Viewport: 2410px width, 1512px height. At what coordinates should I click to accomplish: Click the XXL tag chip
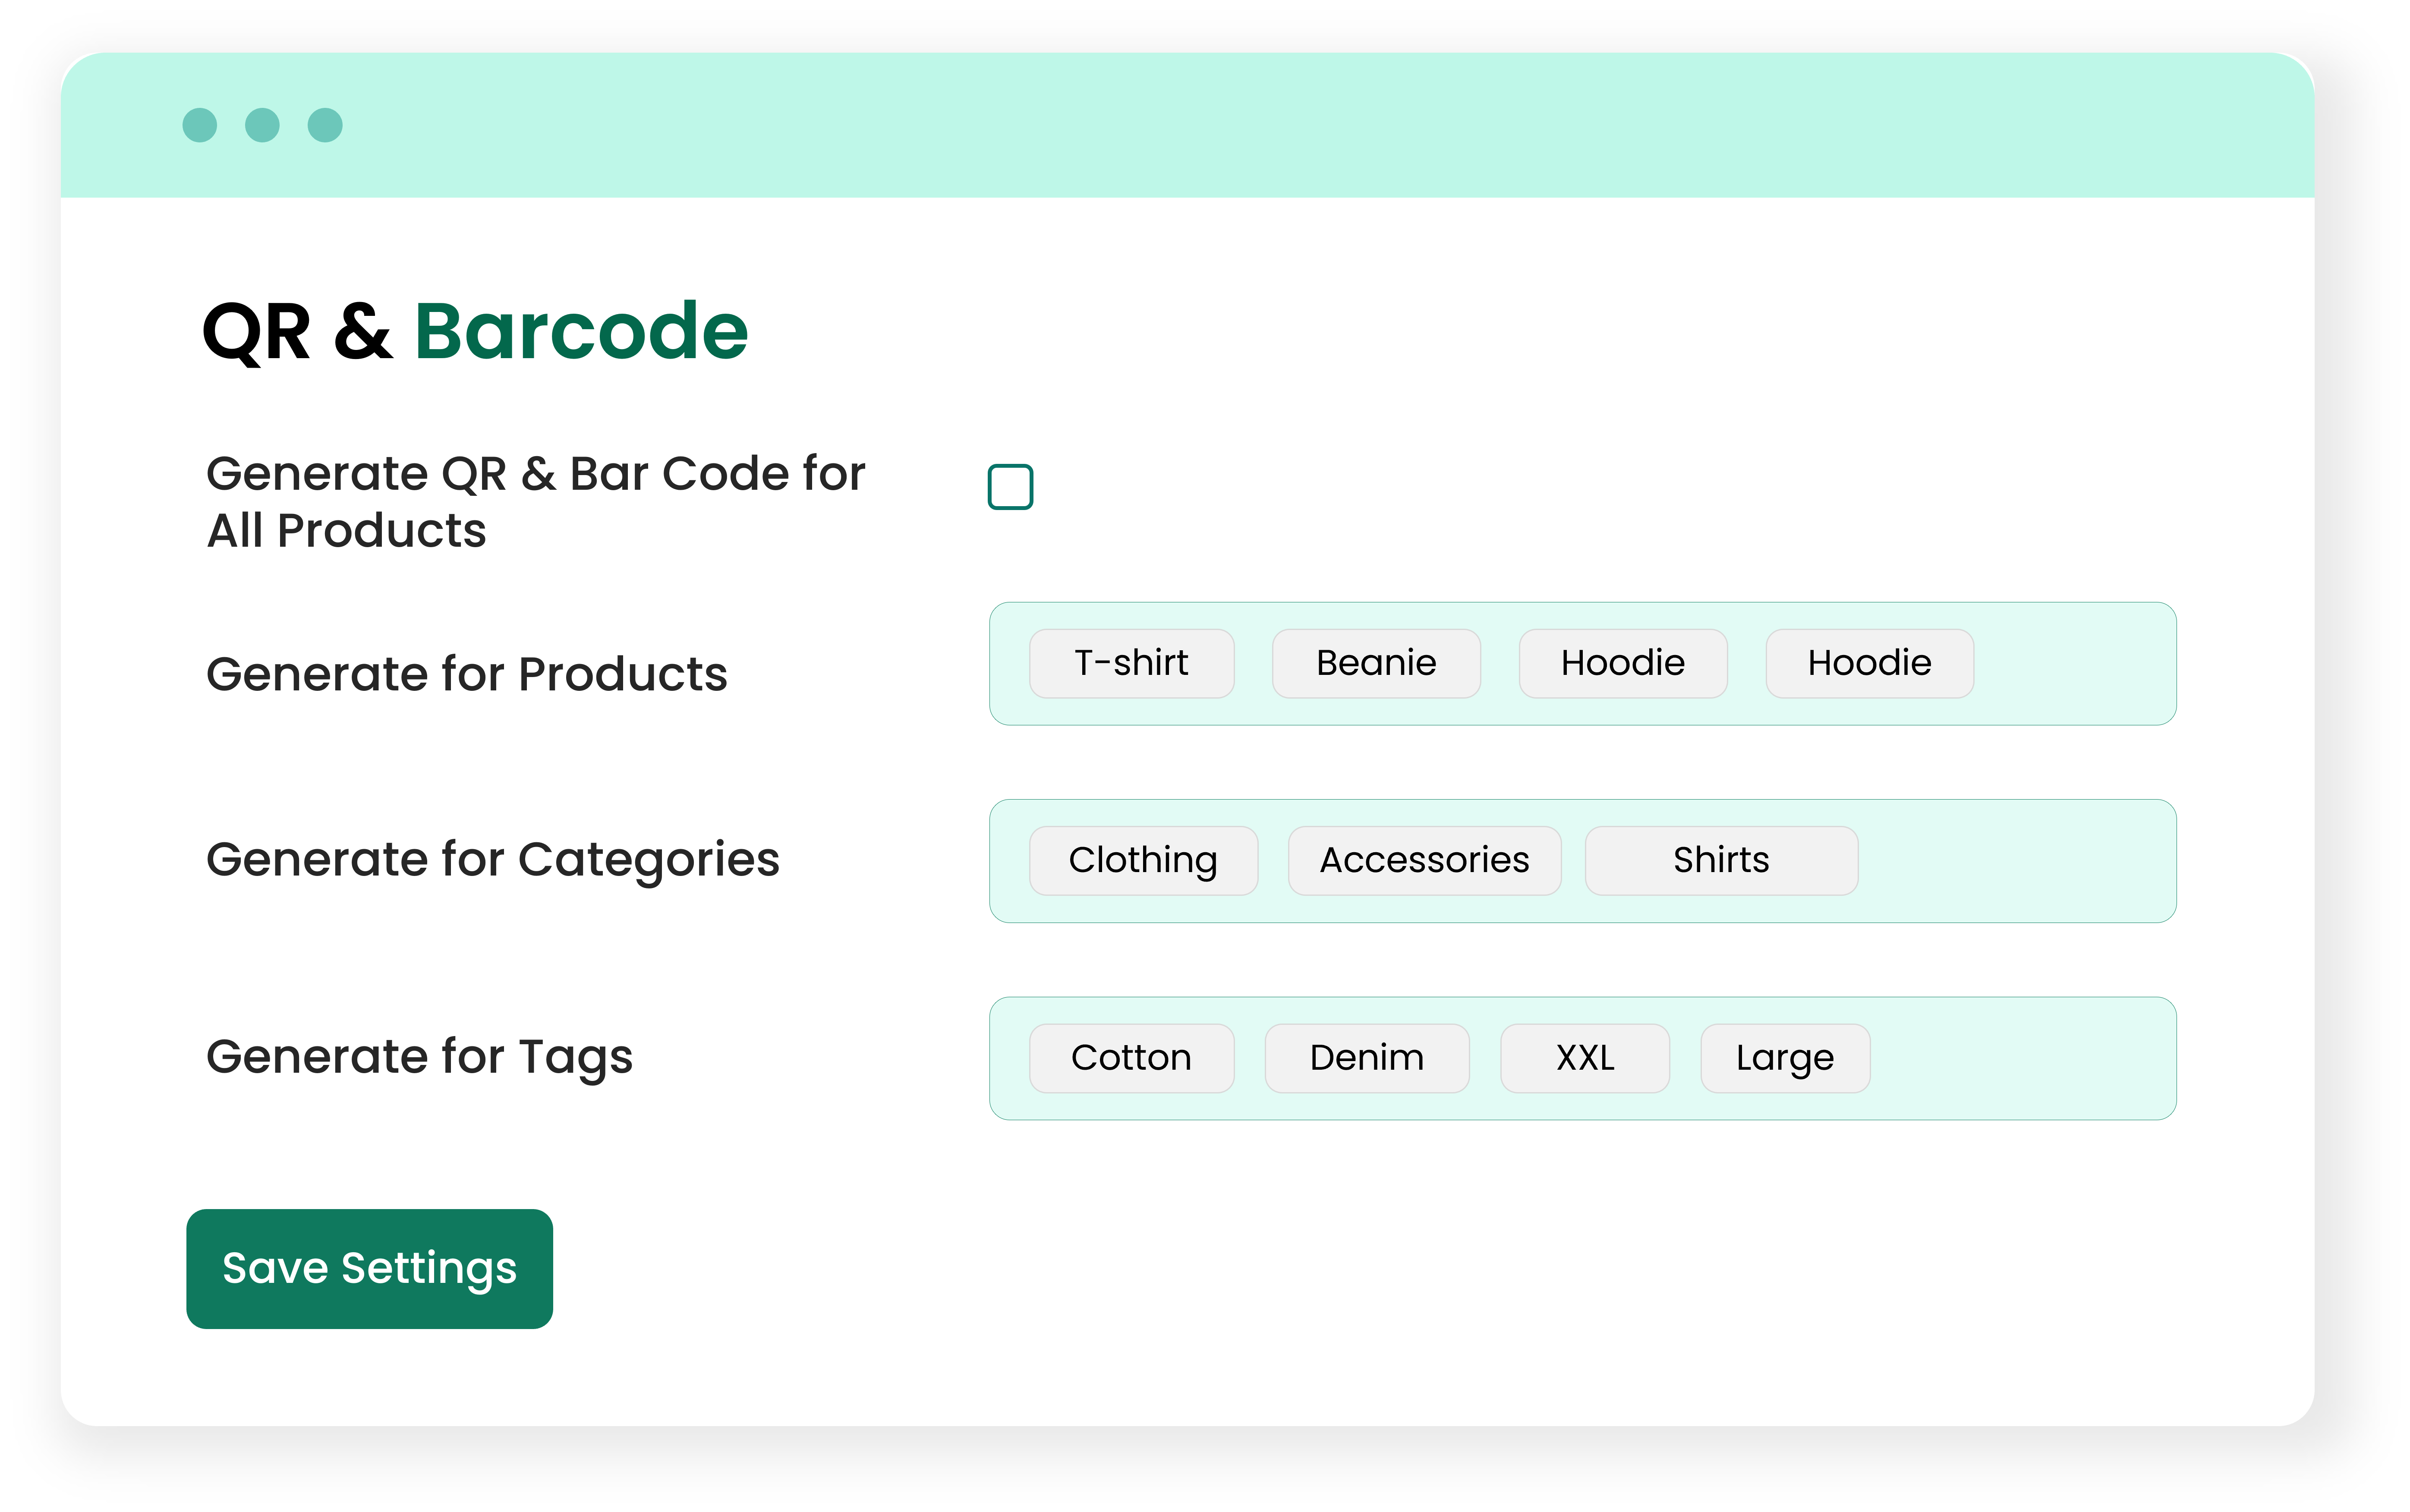click(1584, 1058)
